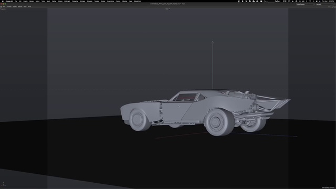This screenshot has width=336, height=189.
Task: Open the Tools menu
Action: click(x=43, y=1)
